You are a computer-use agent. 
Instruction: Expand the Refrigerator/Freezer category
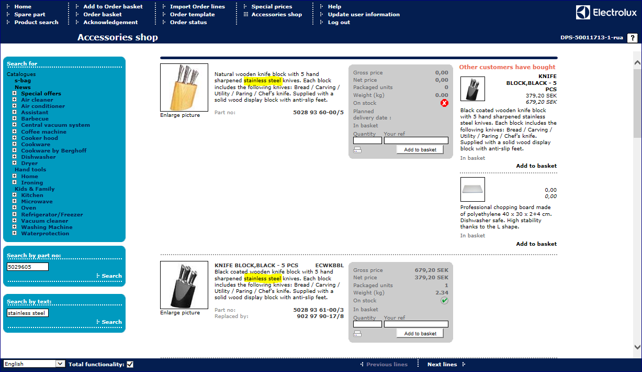pyautogui.click(x=15, y=214)
